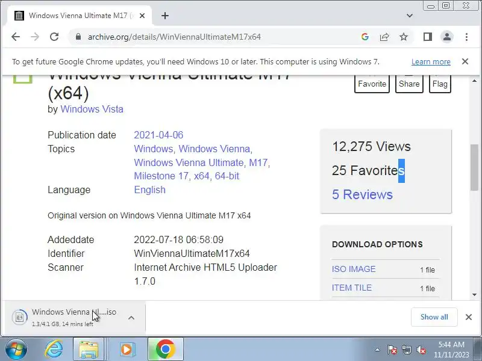Screen dimensions: 482x361
Task: Close the Windows Vienna Ultimate M17 tab
Action: [142, 16]
